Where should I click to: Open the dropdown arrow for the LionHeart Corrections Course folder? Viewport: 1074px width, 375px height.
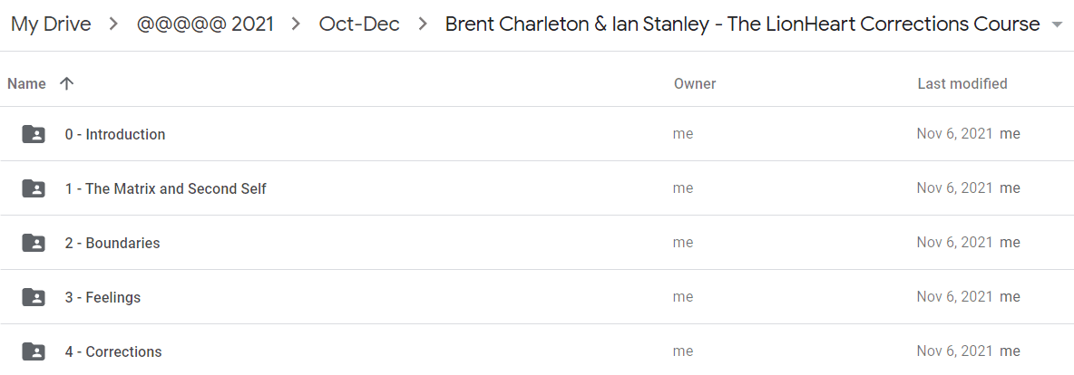coord(1055,26)
